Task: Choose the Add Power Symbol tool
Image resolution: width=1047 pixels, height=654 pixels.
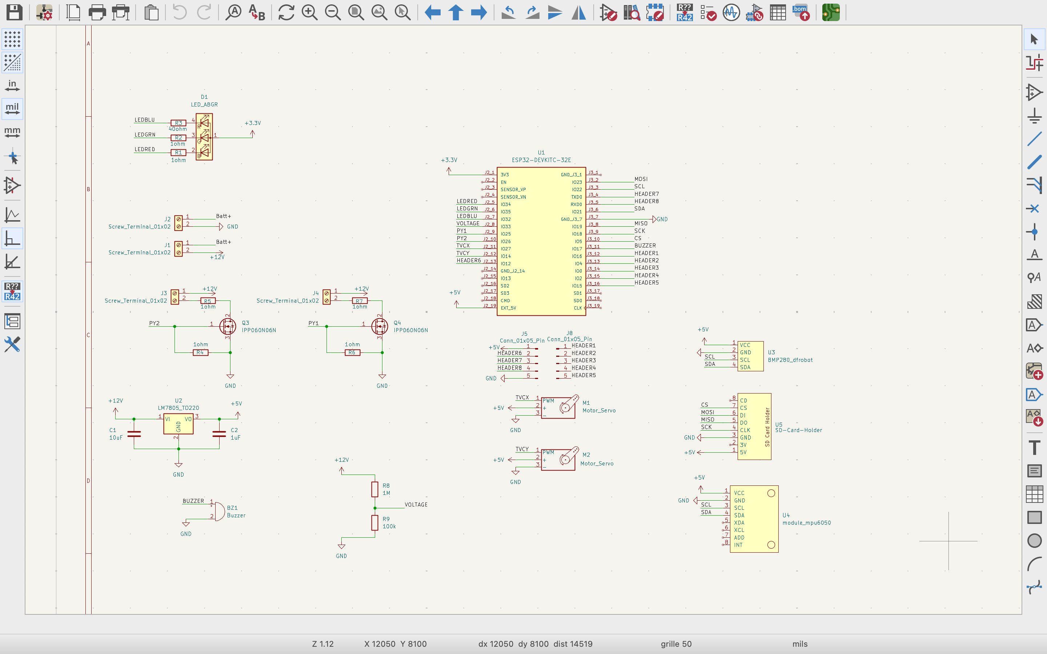Action: pyautogui.click(x=1034, y=116)
